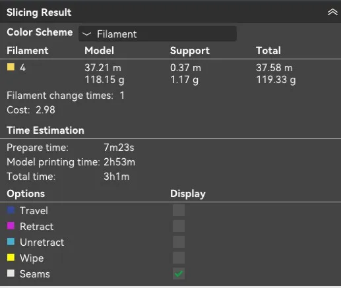Viewport: 341px width, 288px height.
Task: Click the blue Travel color icon
Action: tap(11, 210)
